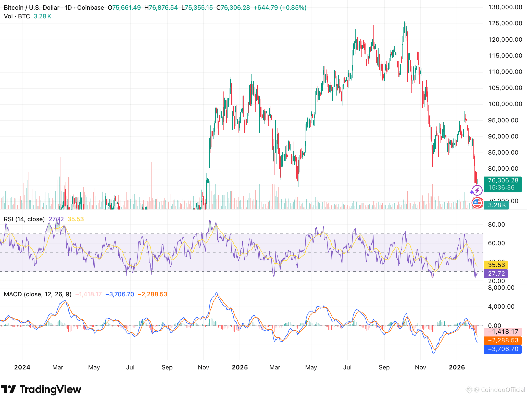Select the 2026 label on the time axis

click(457, 367)
